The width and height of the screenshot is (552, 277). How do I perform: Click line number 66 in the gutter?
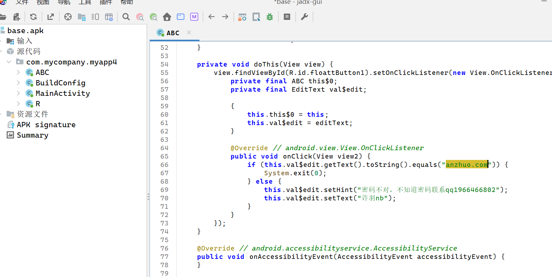click(164, 164)
